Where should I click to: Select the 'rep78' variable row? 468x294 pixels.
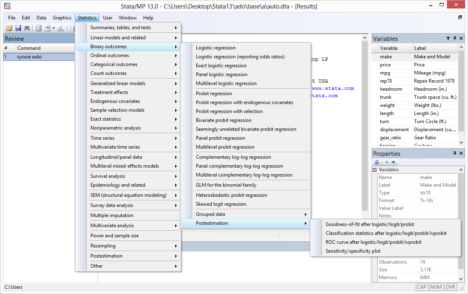point(414,81)
